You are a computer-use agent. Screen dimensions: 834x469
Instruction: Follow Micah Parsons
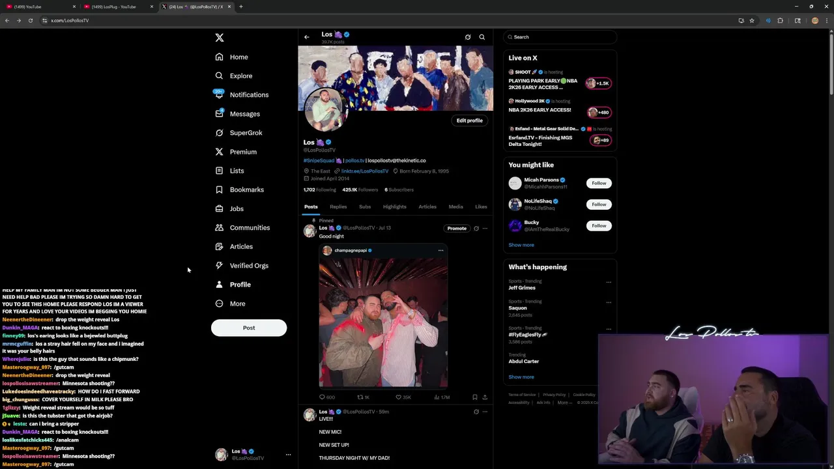tap(599, 183)
